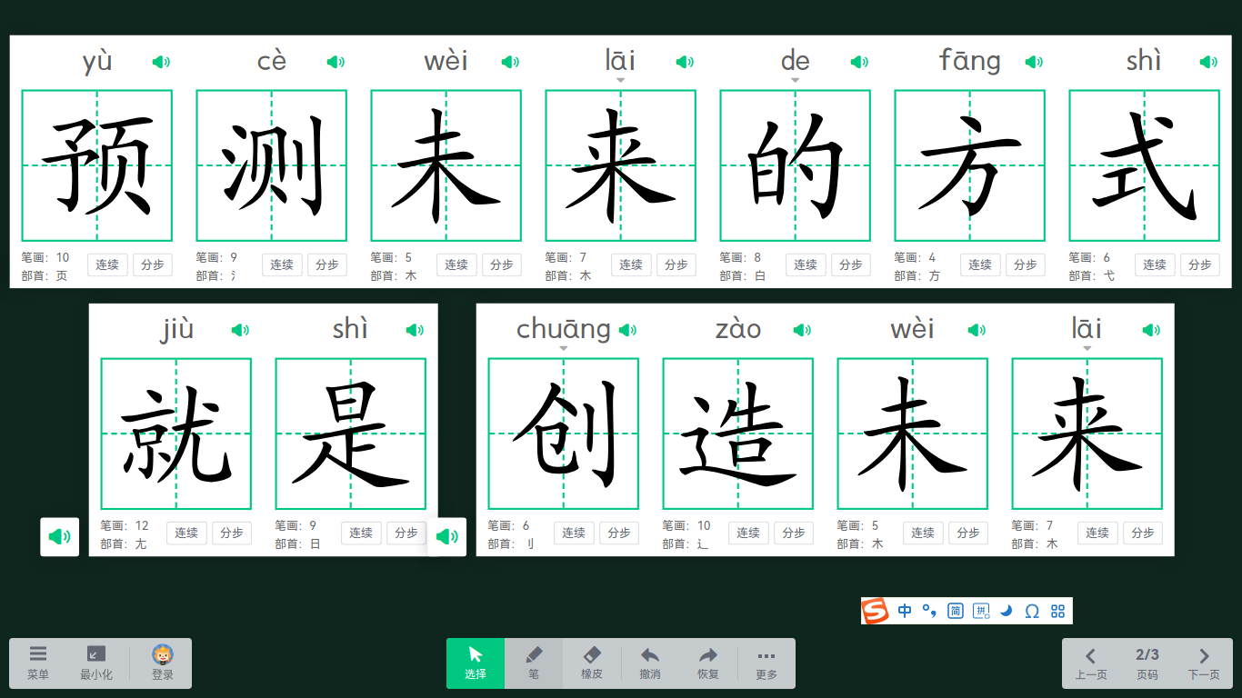Viewport: 1242px width, 698px height.
Task: Select the Eraser (橡皮) tool
Action: [592, 663]
